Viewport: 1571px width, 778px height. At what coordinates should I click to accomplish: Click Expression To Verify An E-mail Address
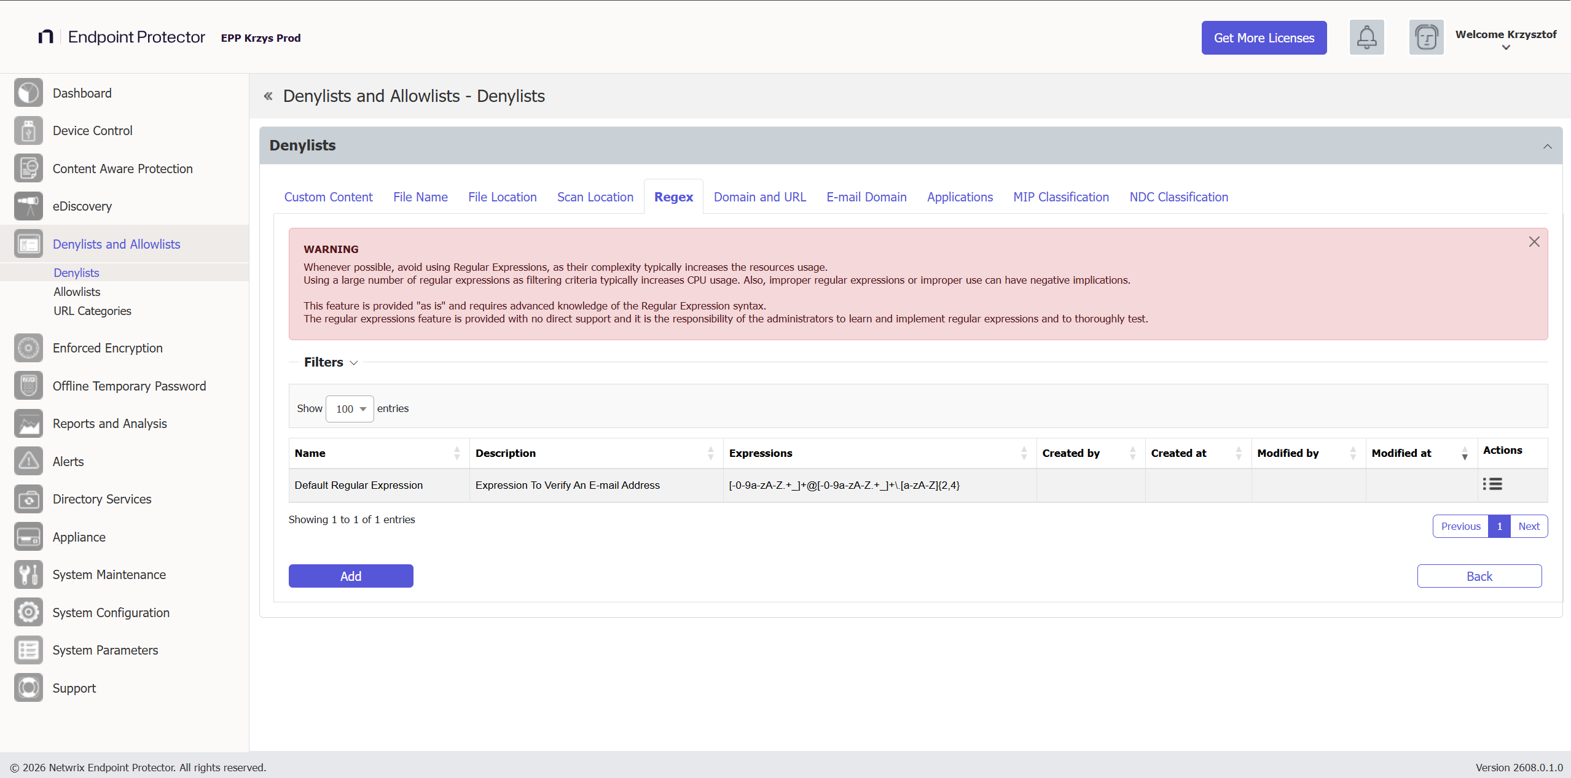tap(567, 485)
